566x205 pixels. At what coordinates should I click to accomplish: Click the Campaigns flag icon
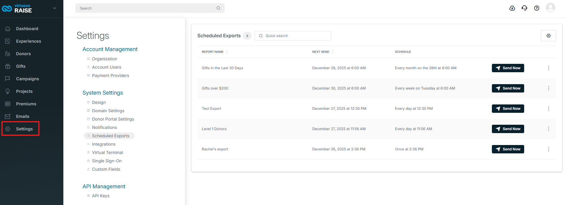pos(8,79)
